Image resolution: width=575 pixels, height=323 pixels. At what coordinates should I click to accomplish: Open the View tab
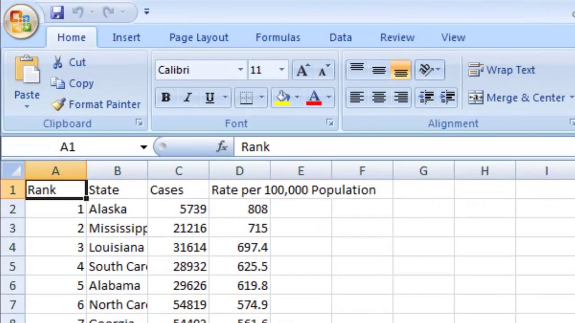453,38
